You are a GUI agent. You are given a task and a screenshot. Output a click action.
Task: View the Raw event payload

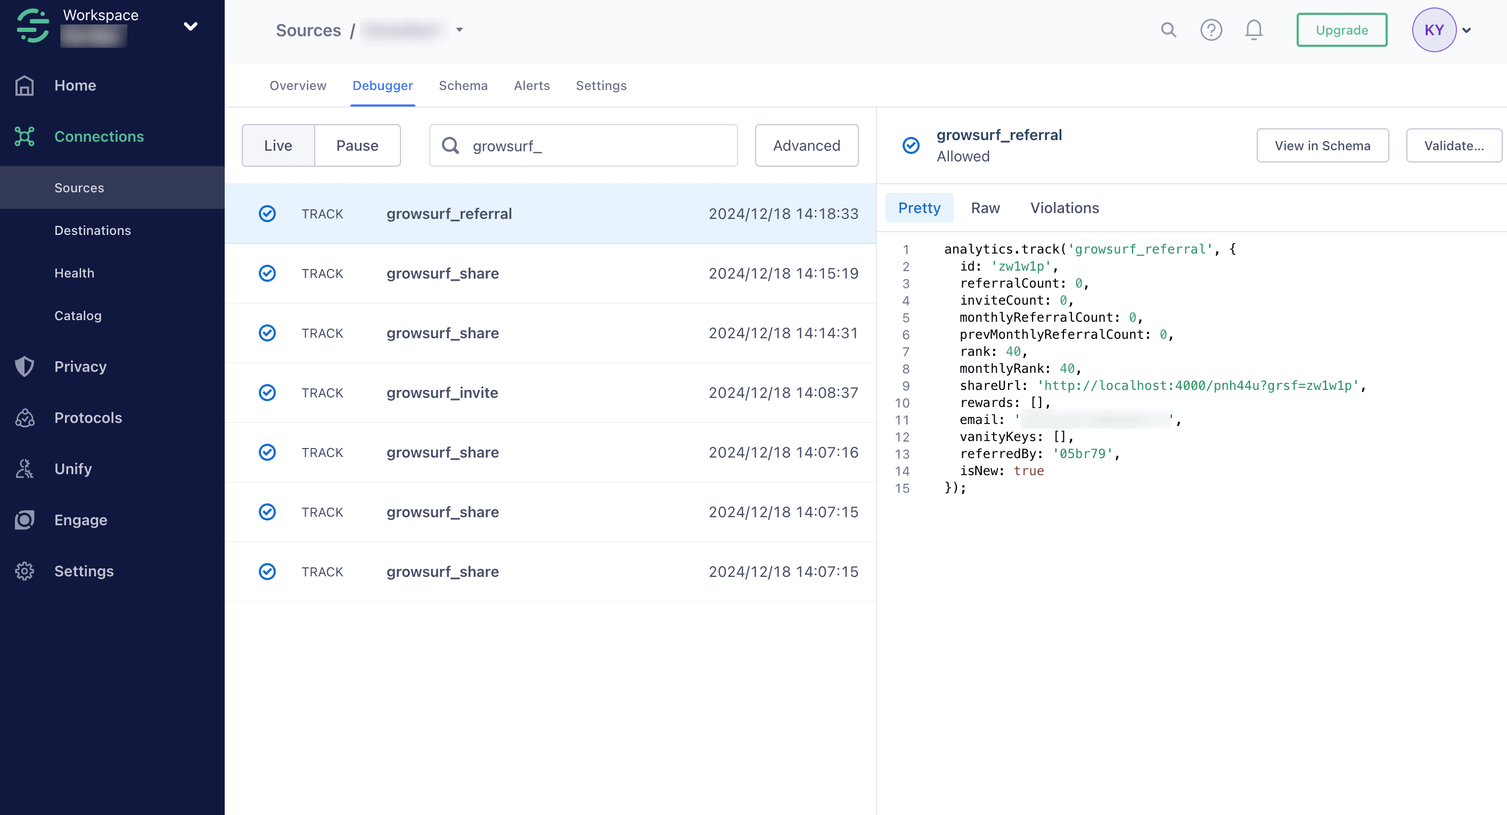coord(985,208)
